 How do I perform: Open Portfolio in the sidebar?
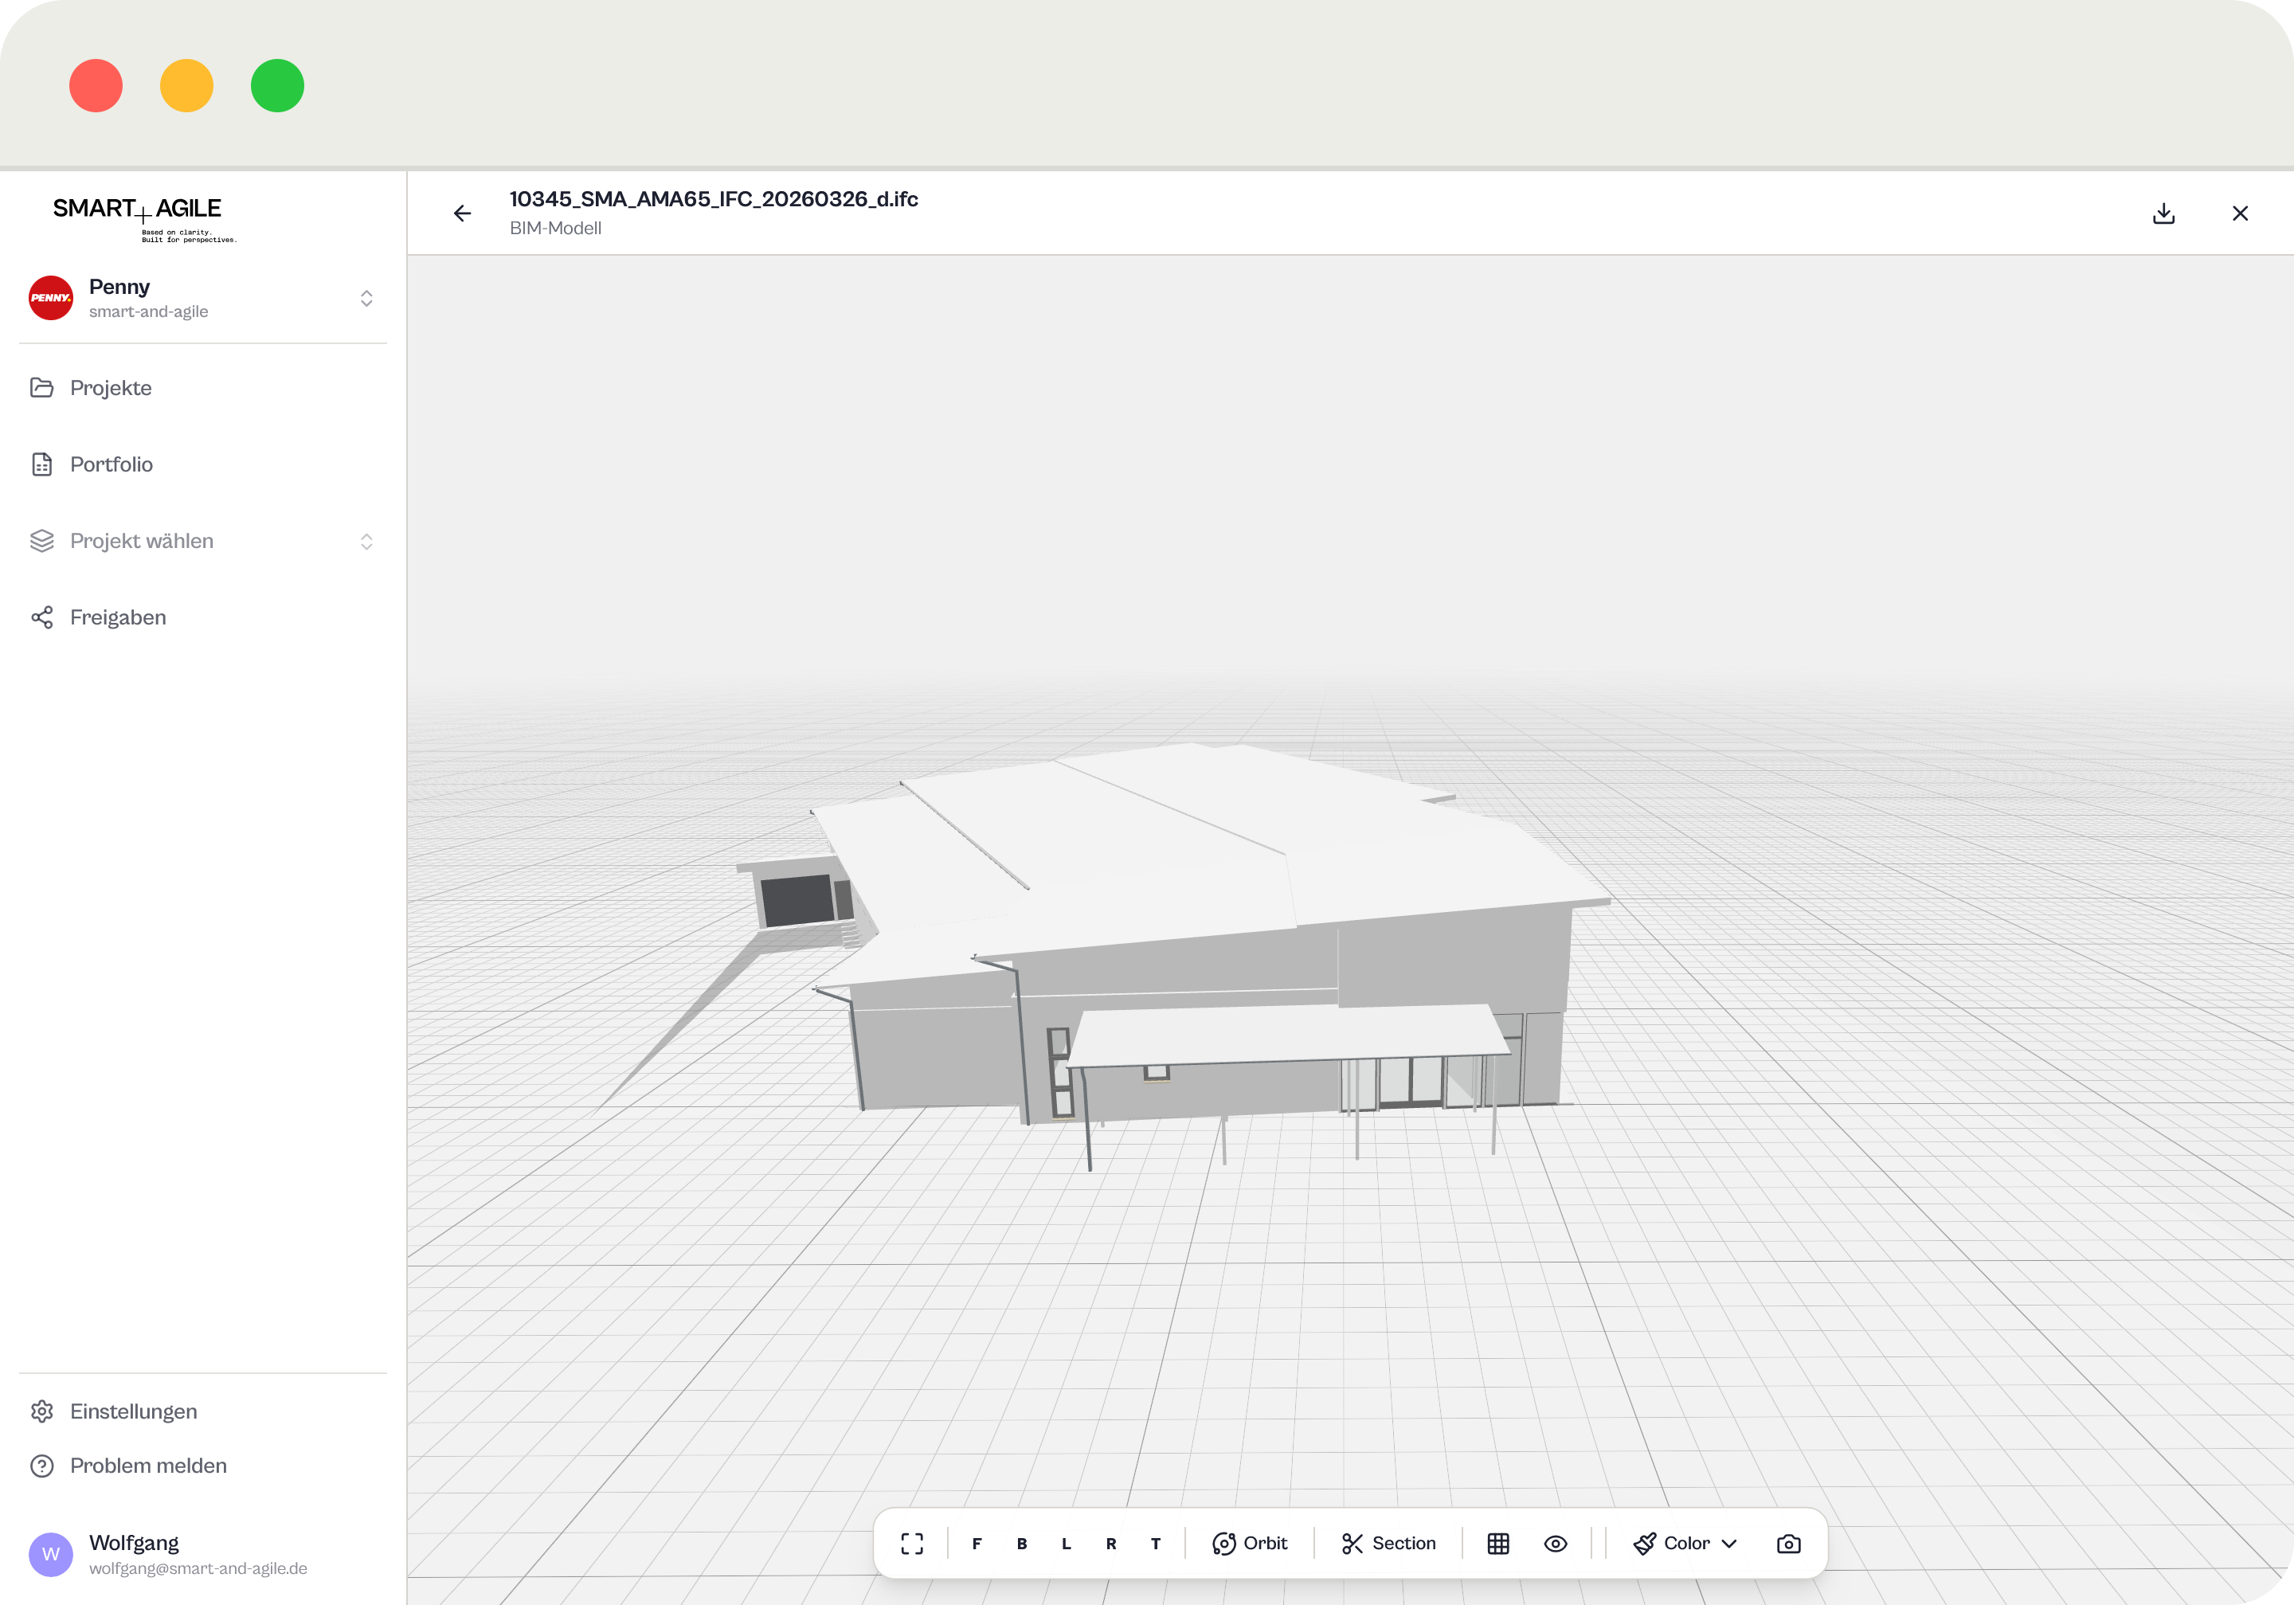(203, 464)
